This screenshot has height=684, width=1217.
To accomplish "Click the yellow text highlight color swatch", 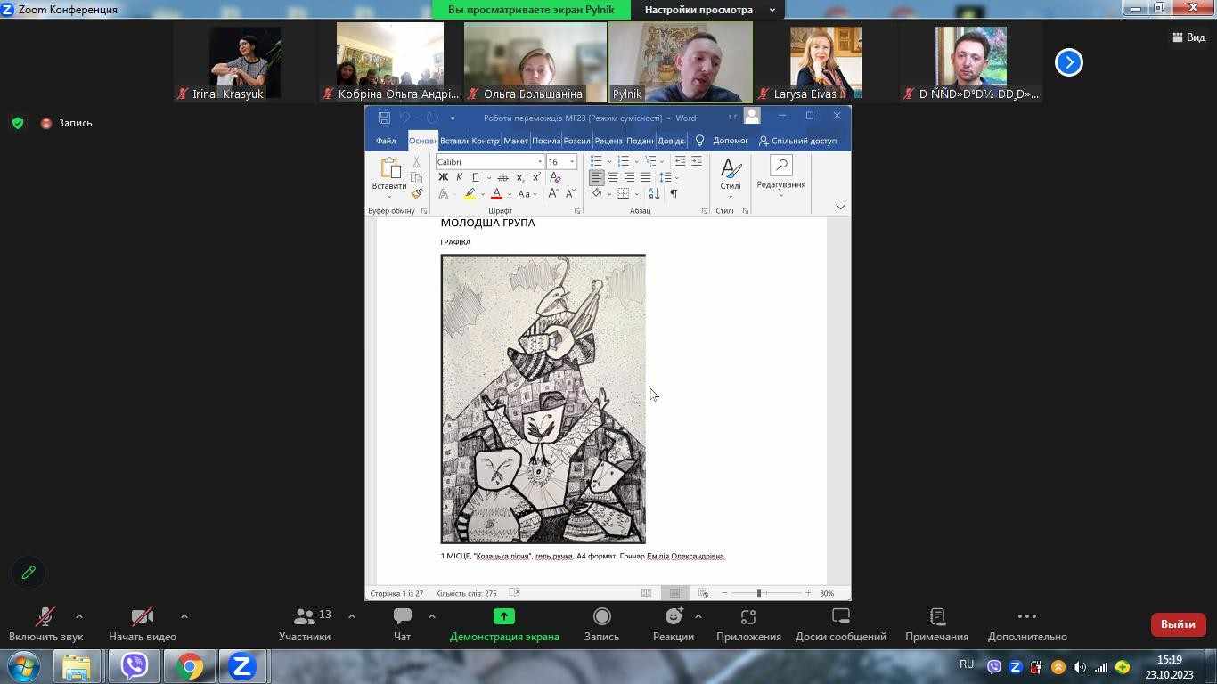I will pyautogui.click(x=469, y=194).
